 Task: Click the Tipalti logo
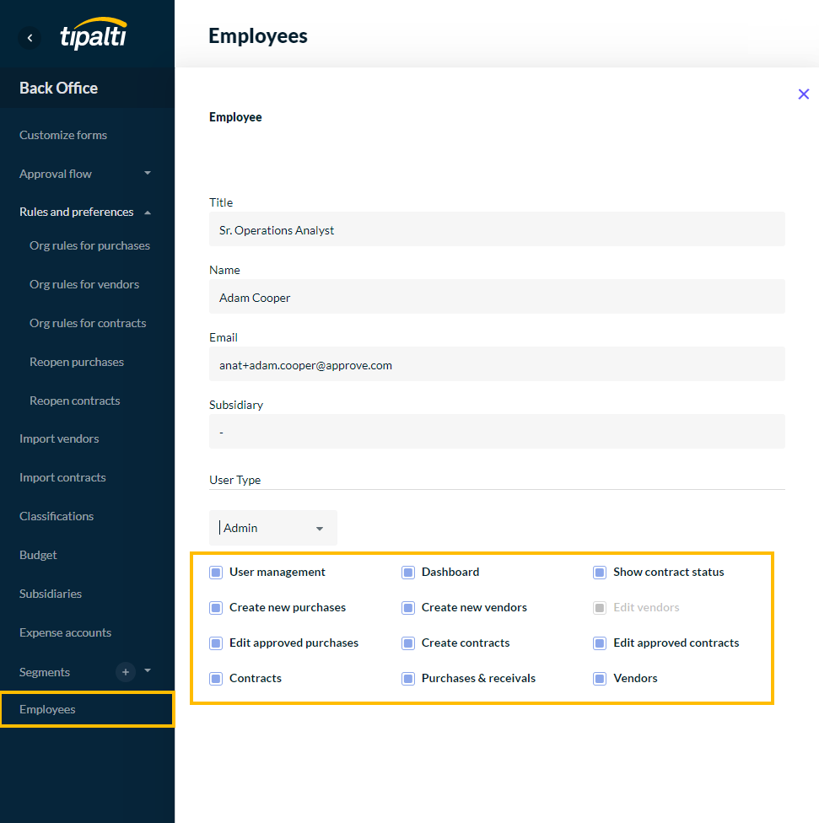(94, 34)
